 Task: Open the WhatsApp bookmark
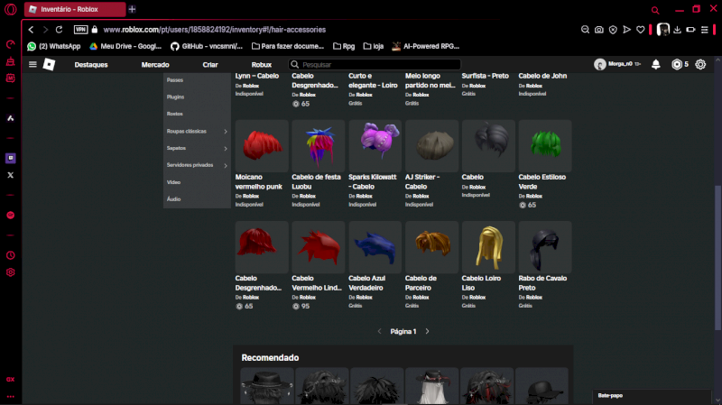pyautogui.click(x=54, y=45)
